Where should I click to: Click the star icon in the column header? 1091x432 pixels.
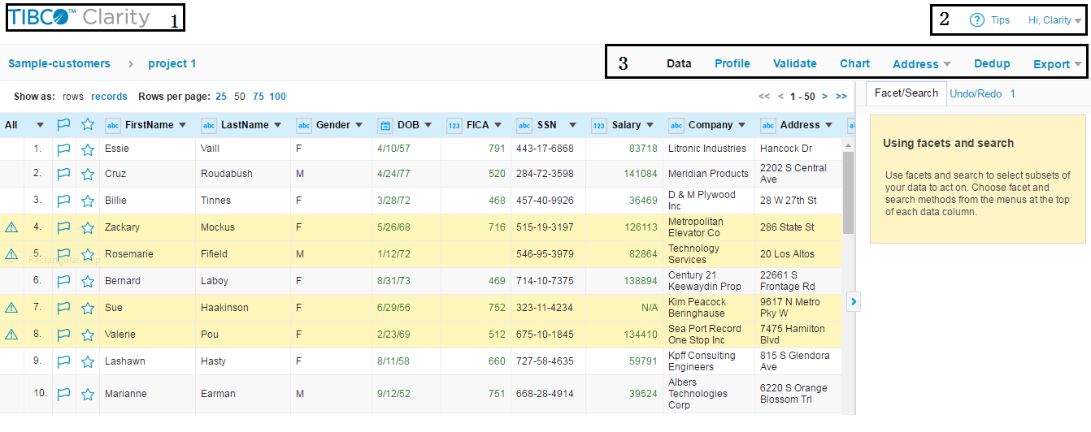coord(88,125)
